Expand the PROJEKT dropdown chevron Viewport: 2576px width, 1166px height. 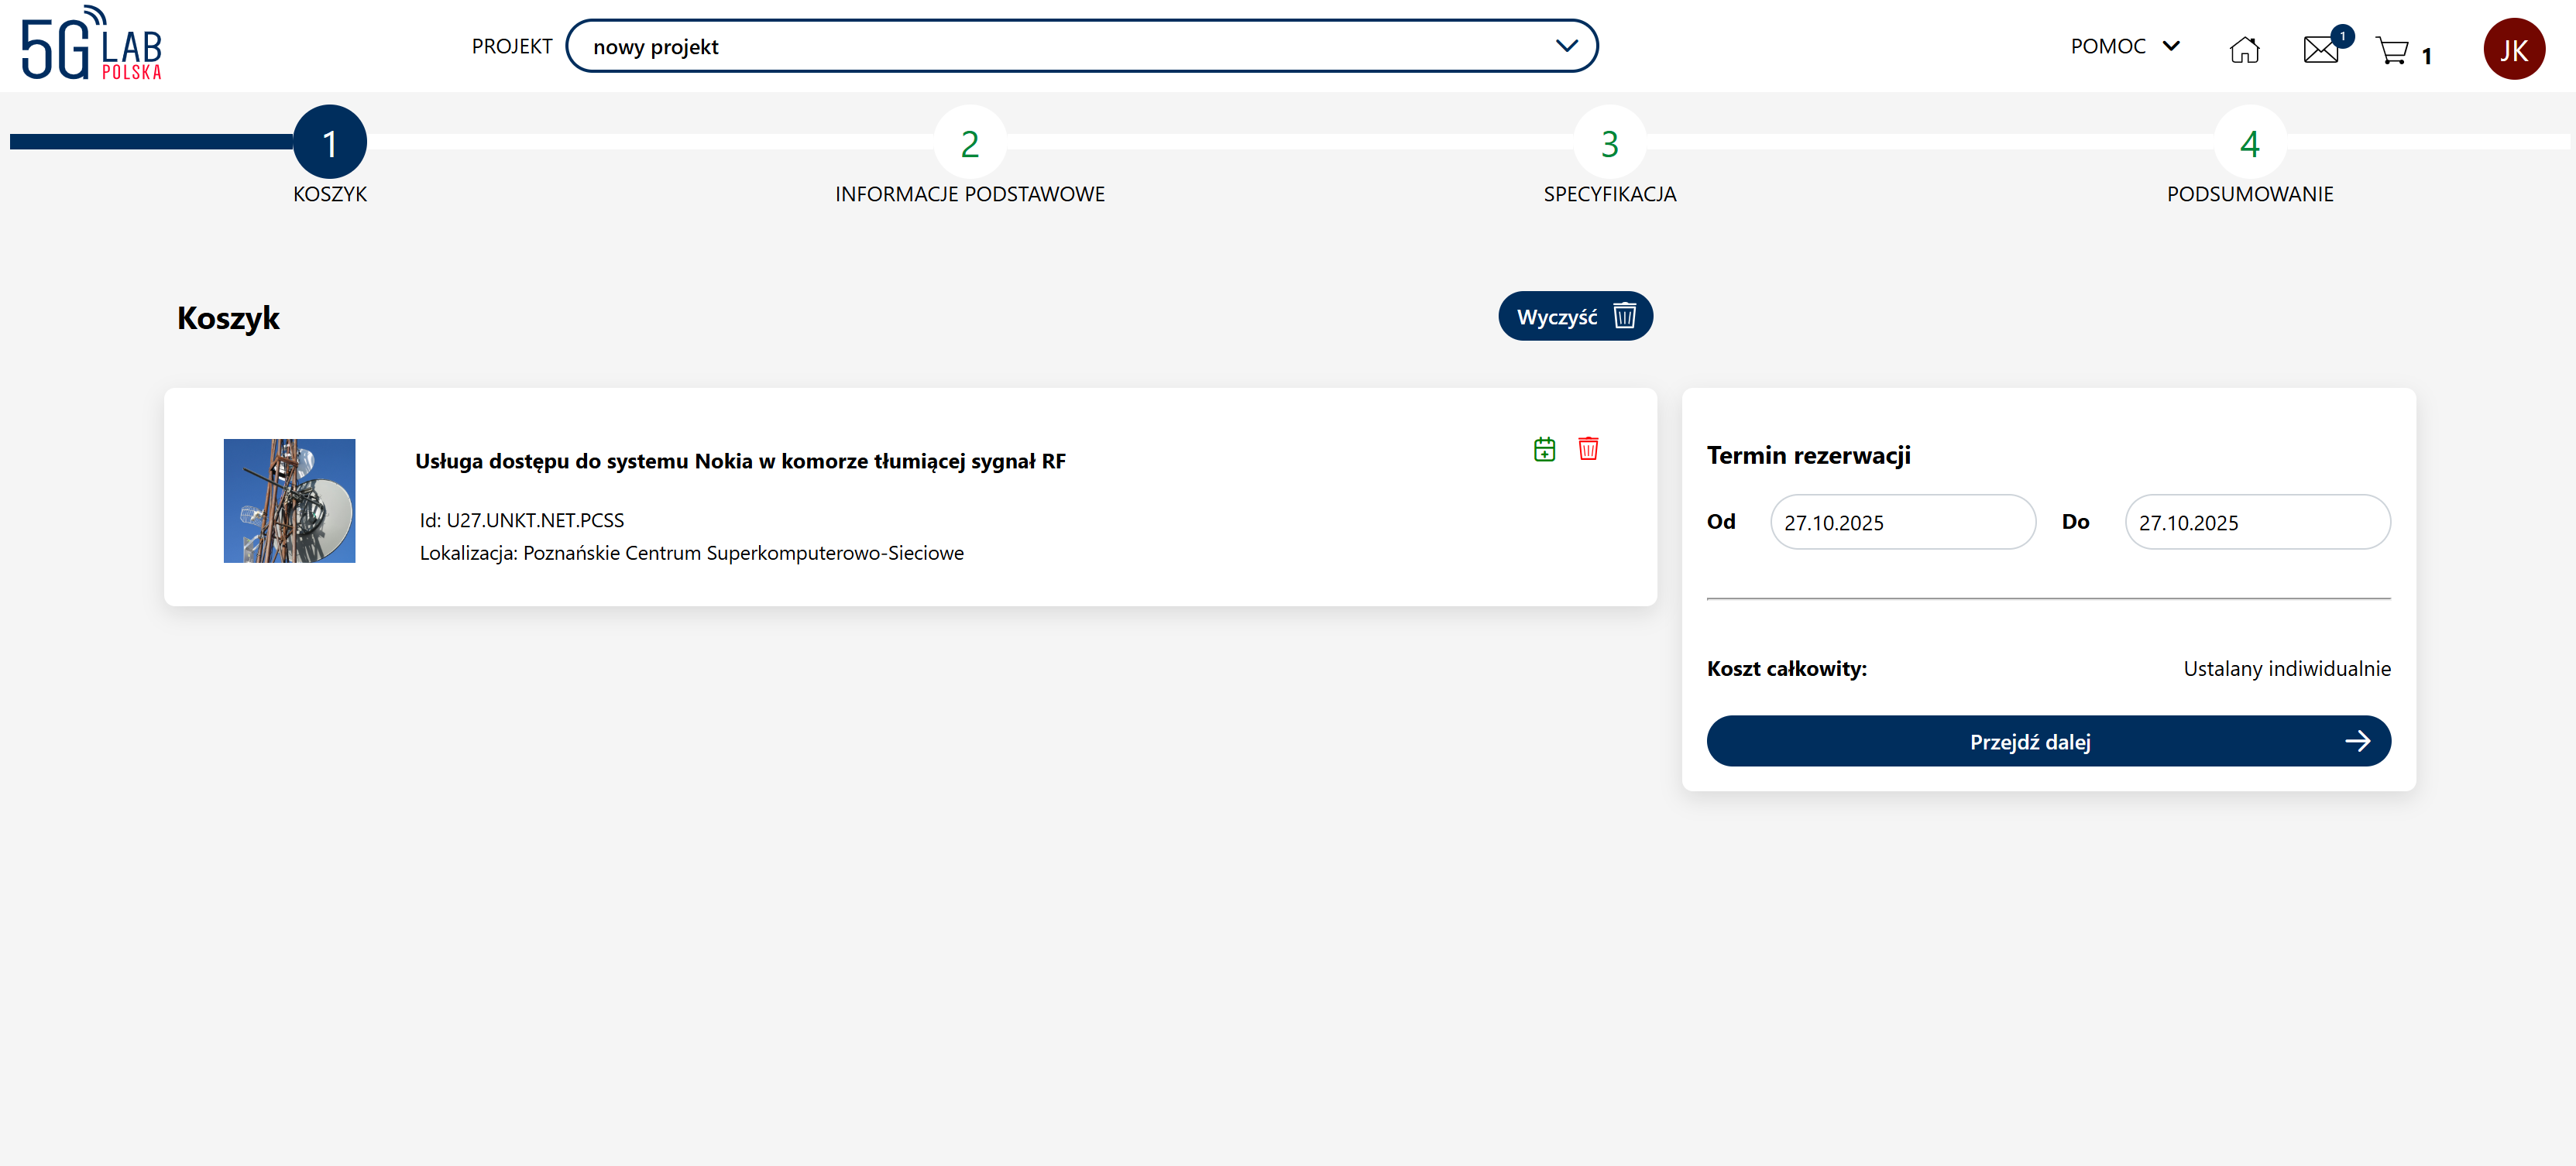(x=1566, y=46)
